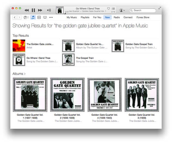Click the Golden Gate Quartet Vol. 1 title
172x143 pixels.
[x=30, y=116]
